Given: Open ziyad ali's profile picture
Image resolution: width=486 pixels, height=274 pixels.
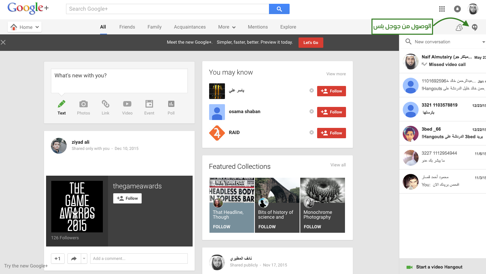Looking at the screenshot, I should pos(59,146).
